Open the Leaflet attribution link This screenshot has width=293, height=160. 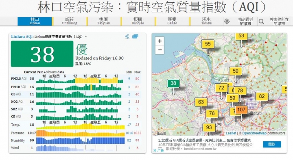[x=231, y=133]
